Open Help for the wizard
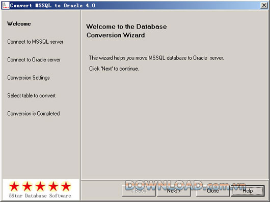 click(248, 191)
